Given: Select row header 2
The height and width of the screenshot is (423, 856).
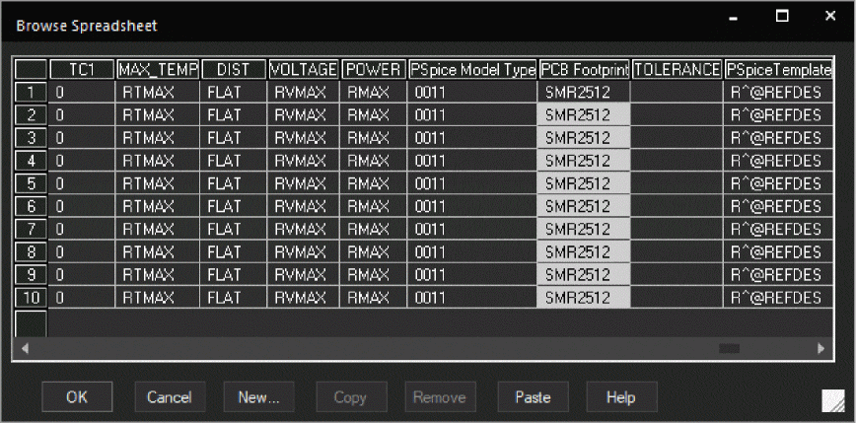Looking at the screenshot, I should point(32,115).
